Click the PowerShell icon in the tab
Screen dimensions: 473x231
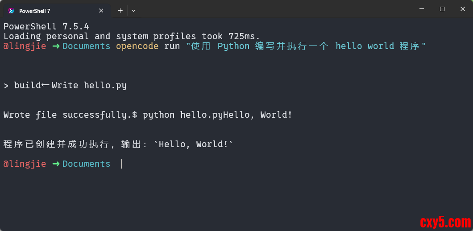11,11
